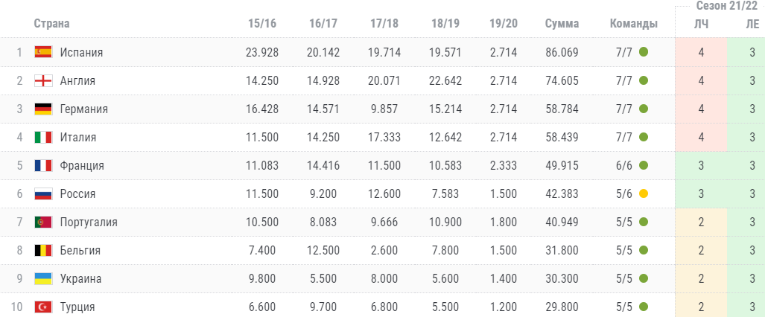Click the Команды column header

click(633, 24)
